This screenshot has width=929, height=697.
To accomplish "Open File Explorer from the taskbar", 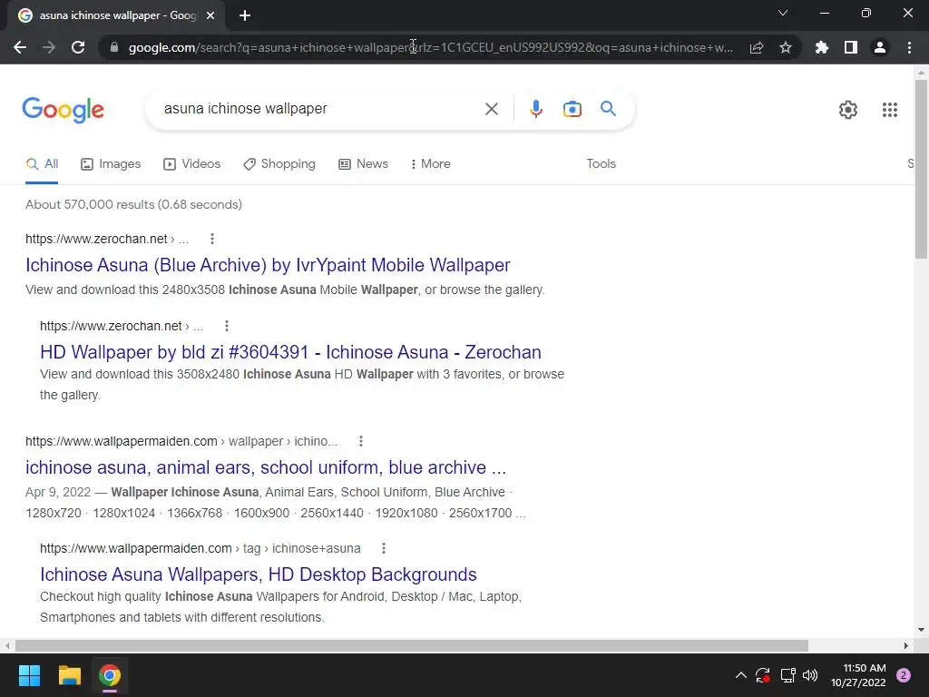I will click(69, 675).
